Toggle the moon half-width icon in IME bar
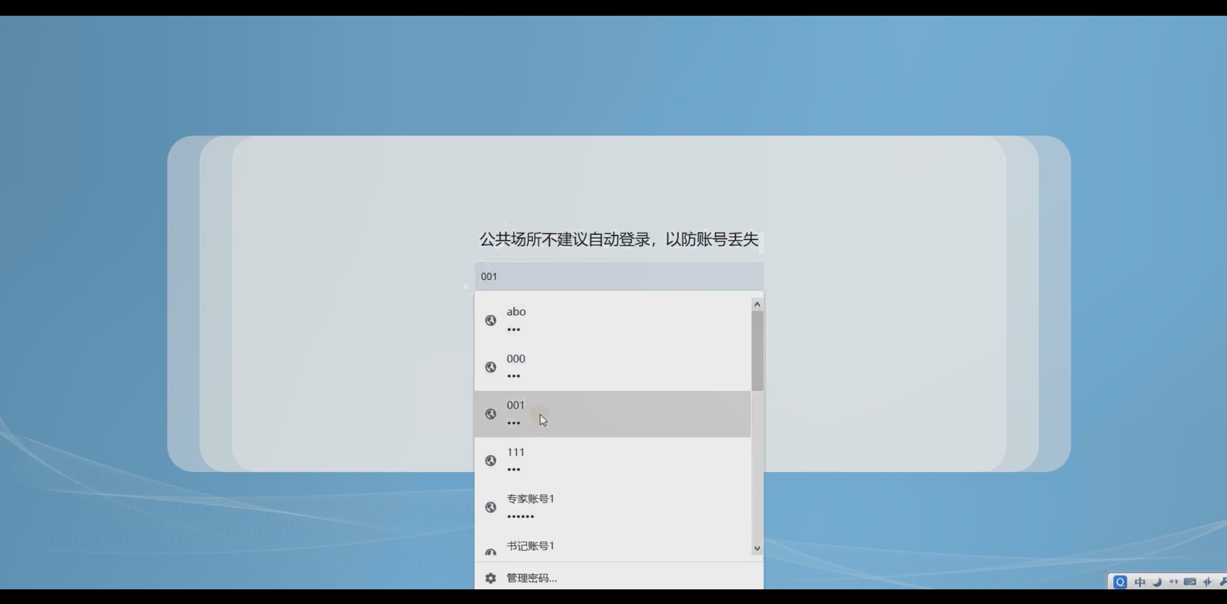This screenshot has width=1227, height=604. [x=1157, y=582]
